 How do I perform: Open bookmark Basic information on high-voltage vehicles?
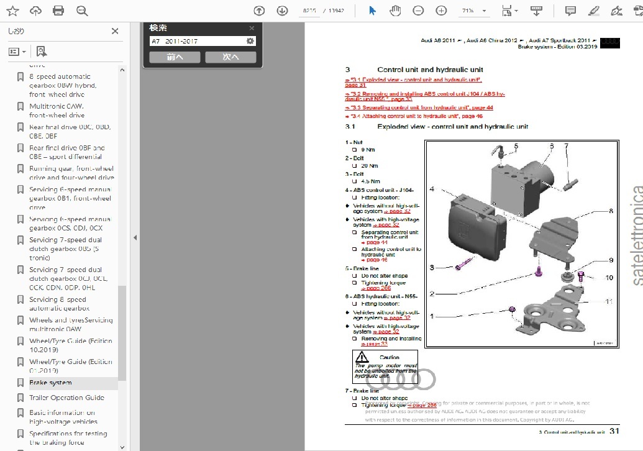pos(63,417)
